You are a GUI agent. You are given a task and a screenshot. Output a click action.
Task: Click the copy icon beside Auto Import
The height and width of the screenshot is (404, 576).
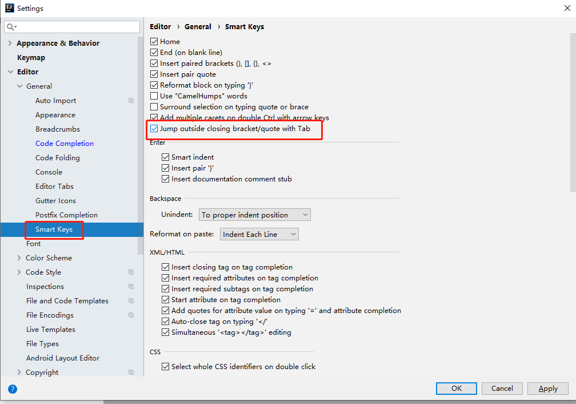tap(131, 101)
